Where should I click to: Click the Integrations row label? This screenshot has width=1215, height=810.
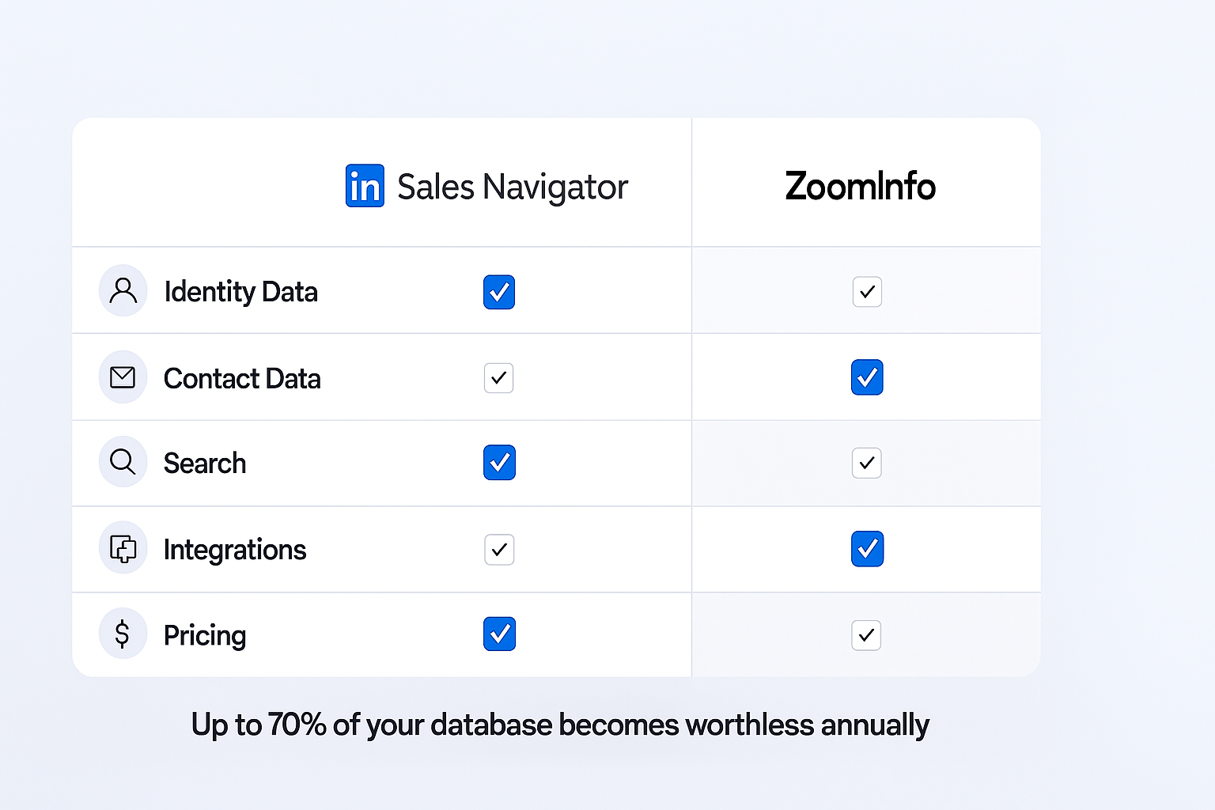234,550
